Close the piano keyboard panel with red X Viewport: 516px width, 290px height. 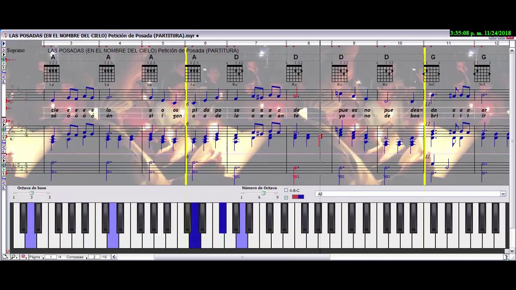(8, 251)
